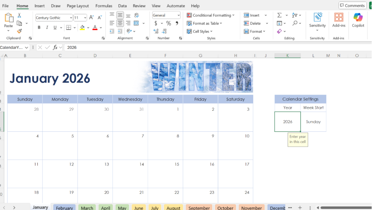
Task: Open the February sheet tab
Action: coord(64,208)
